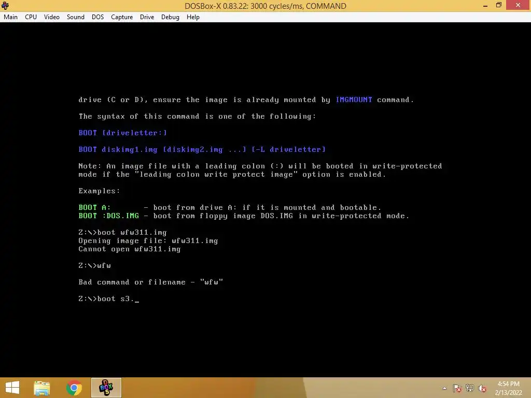Minimize the DOSBox-X window

click(485, 5)
